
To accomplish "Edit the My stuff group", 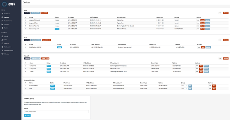I will [x=220, y=58].
